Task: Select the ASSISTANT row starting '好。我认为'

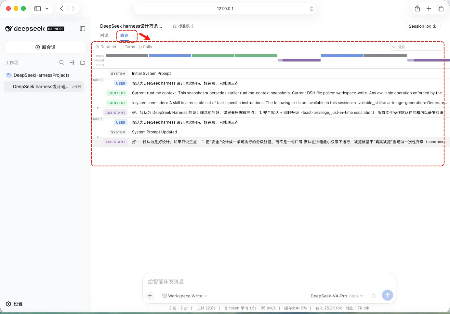Action: tap(271, 113)
